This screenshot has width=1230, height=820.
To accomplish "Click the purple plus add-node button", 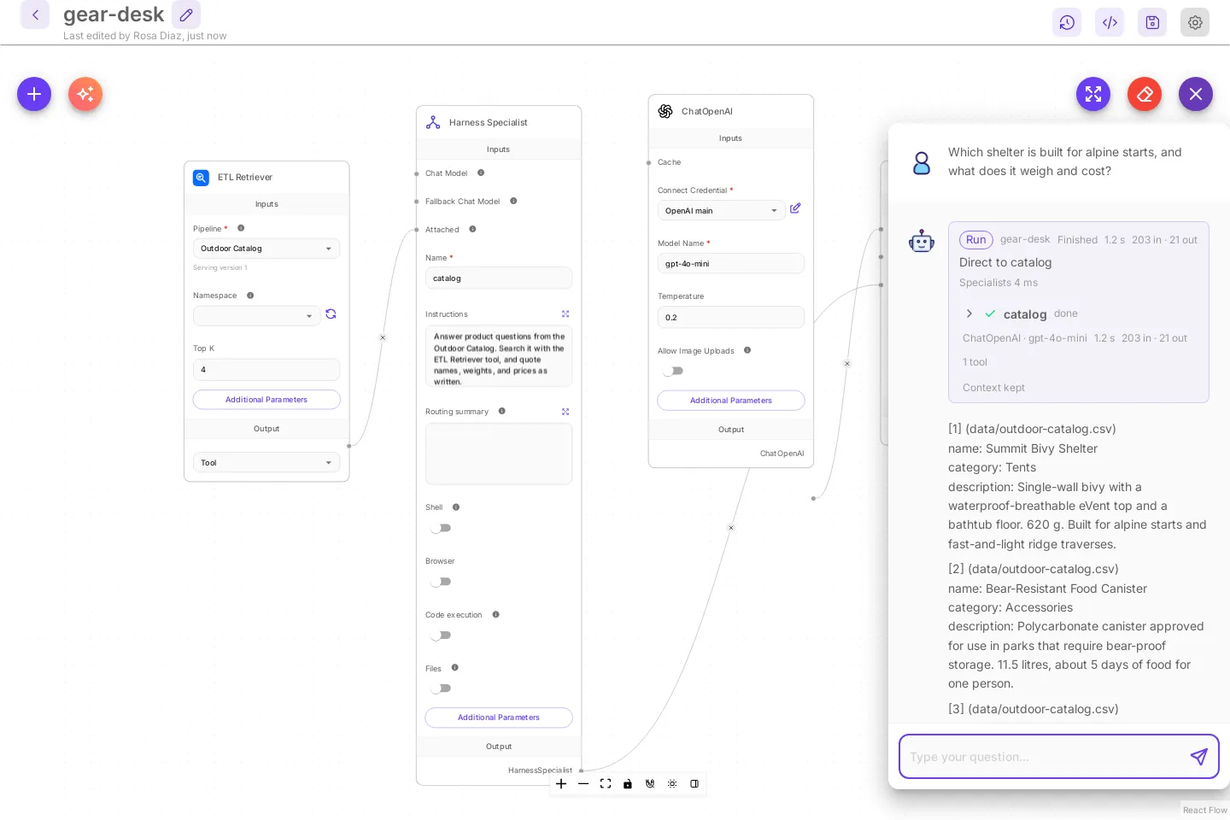I will coord(34,94).
